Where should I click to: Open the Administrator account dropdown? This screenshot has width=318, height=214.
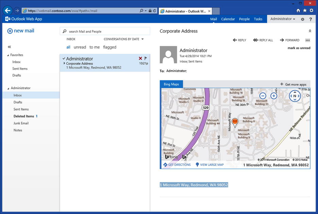point(283,19)
